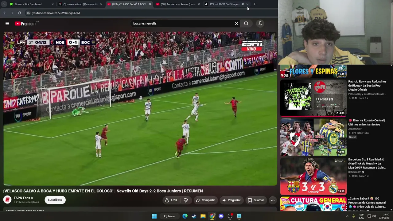The image size is (393, 221).
Task: Open a new browser tab
Action: pyautogui.click(x=255, y=4)
